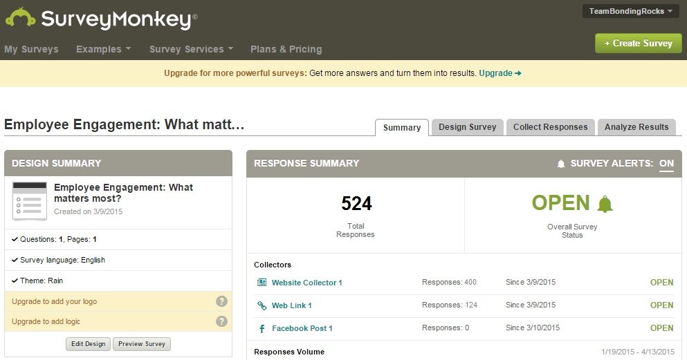This screenshot has width=687, height=360.
Task: Click the 'Created on 3/9/2015' text
Action: point(88,211)
